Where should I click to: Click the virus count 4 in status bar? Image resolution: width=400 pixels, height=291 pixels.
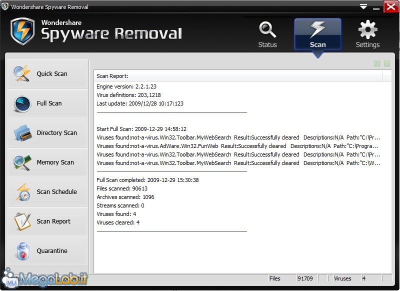(364, 278)
